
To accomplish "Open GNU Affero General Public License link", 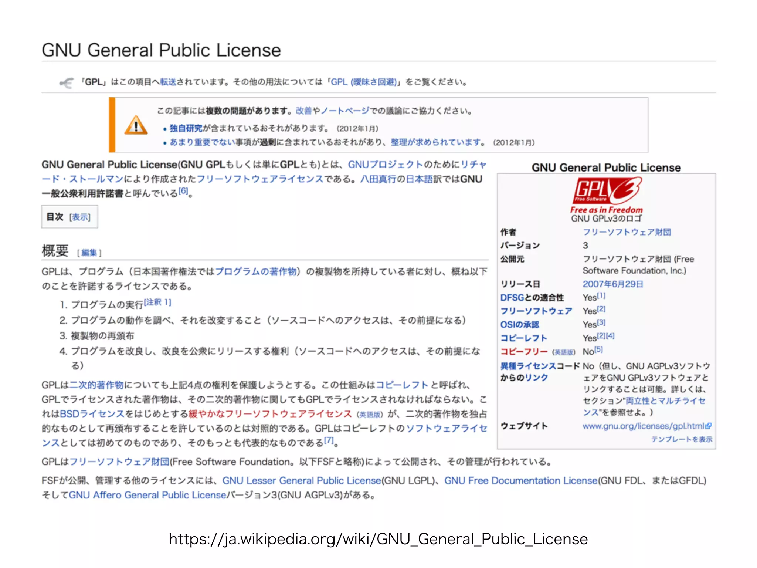I will (x=147, y=495).
